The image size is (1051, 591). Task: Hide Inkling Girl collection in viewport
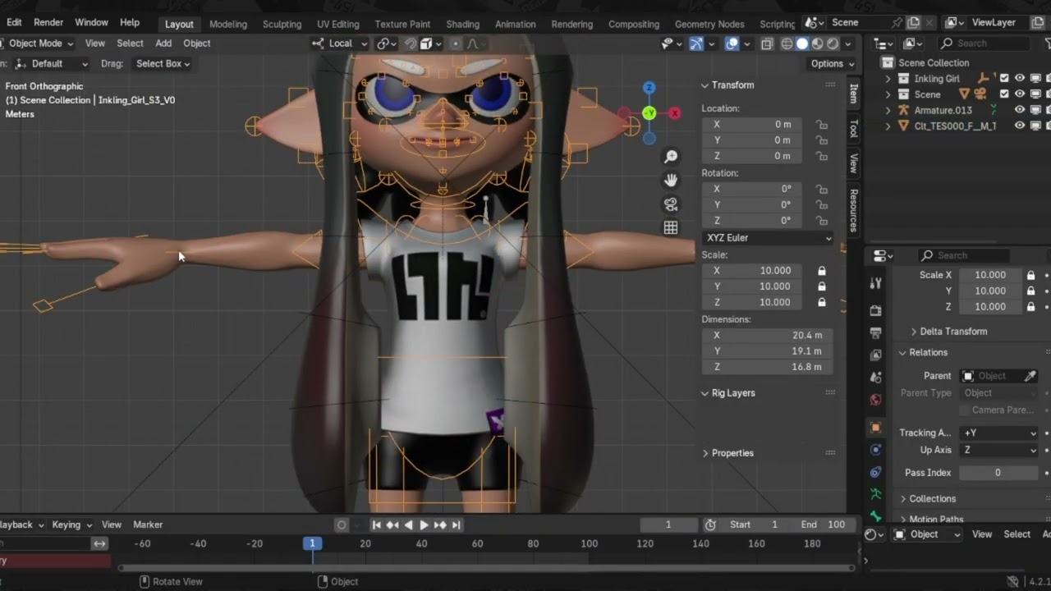(x=1020, y=79)
